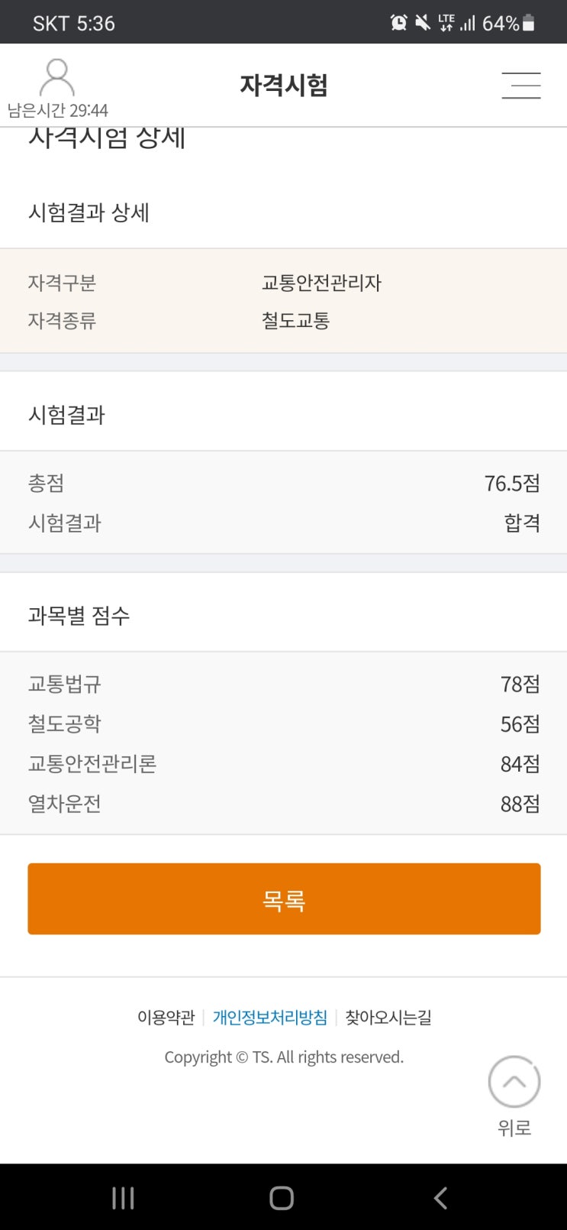Screen dimensions: 567x1230
Task: Open the hamburger menu
Action: coord(521,85)
